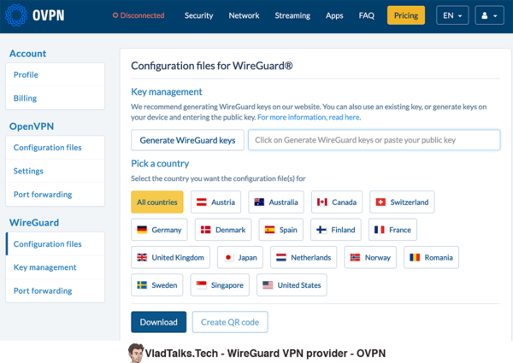The image size is (513, 363).
Task: Select United States flag button
Action: (x=292, y=285)
